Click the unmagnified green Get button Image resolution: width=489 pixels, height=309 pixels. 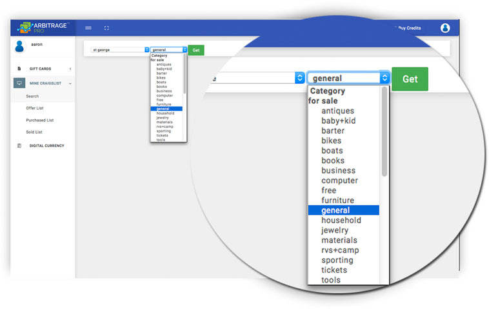tap(196, 50)
